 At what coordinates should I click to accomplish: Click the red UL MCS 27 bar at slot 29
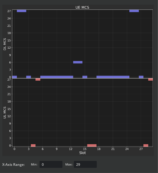click(x=151, y=79)
